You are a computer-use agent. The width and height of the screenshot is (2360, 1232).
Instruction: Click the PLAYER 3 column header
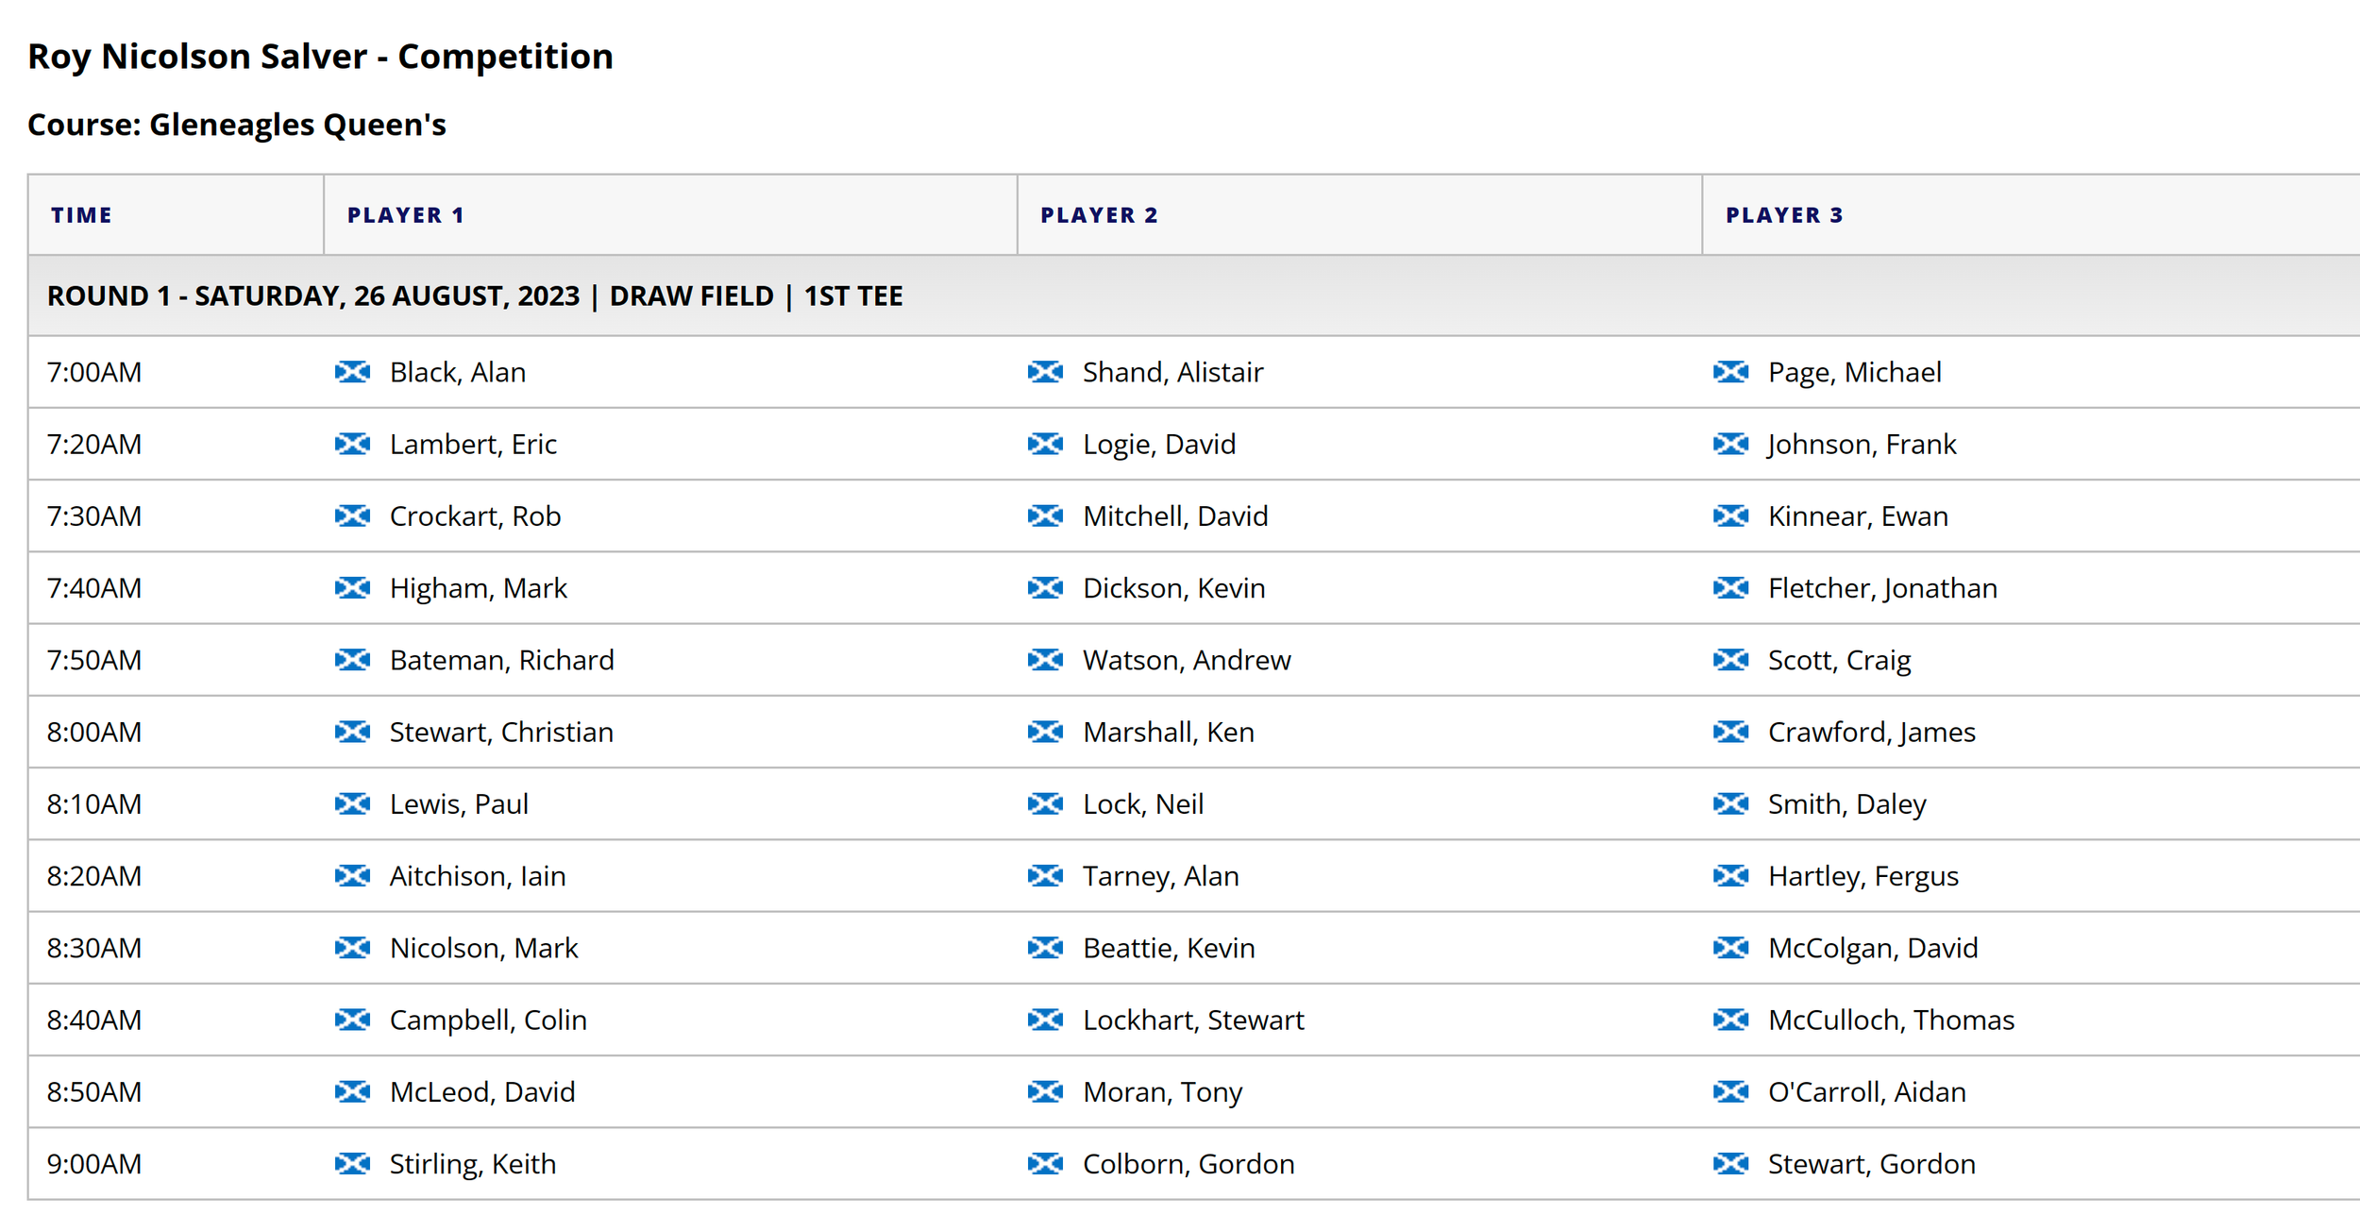click(x=1784, y=215)
